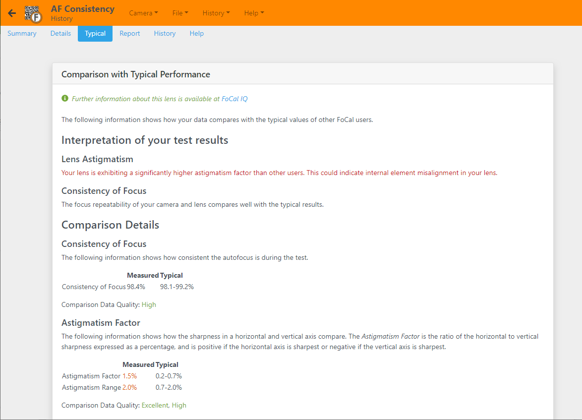Open Help dropdown in orange header
The height and width of the screenshot is (420, 582).
coord(254,13)
